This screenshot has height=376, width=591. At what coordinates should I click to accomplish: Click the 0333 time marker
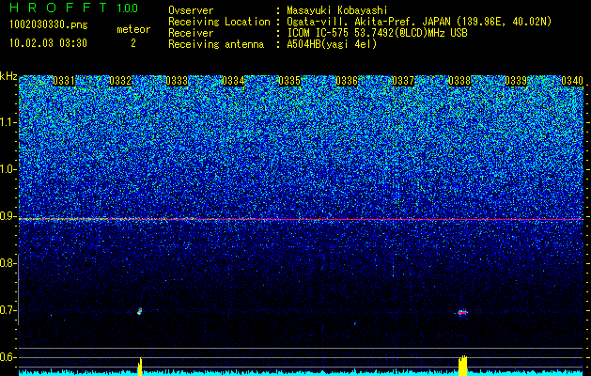coord(177,81)
